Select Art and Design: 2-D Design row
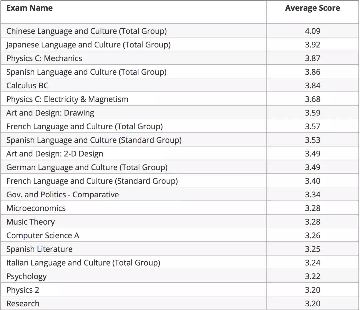Viewport: 360px width, 310px height. pos(55,154)
